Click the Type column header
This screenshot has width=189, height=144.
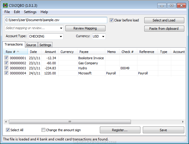164,52
